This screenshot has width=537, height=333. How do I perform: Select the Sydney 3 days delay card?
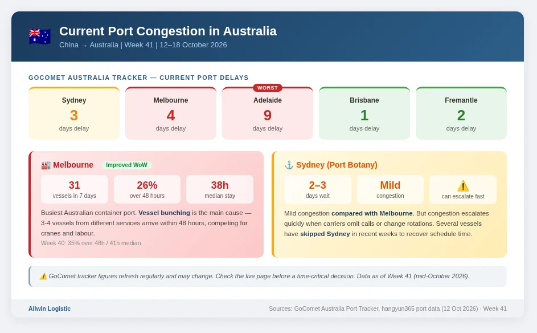coord(74,113)
